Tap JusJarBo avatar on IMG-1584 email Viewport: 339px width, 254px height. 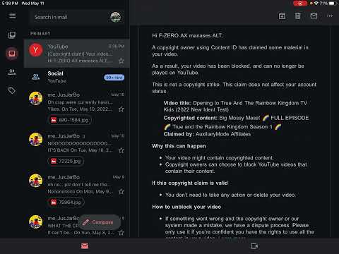tap(36, 98)
